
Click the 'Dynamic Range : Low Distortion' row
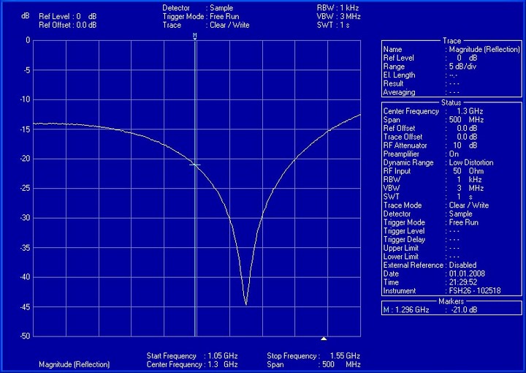438,162
